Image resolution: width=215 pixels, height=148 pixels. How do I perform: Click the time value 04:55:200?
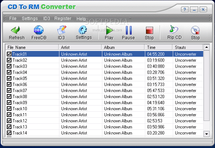point(156,54)
